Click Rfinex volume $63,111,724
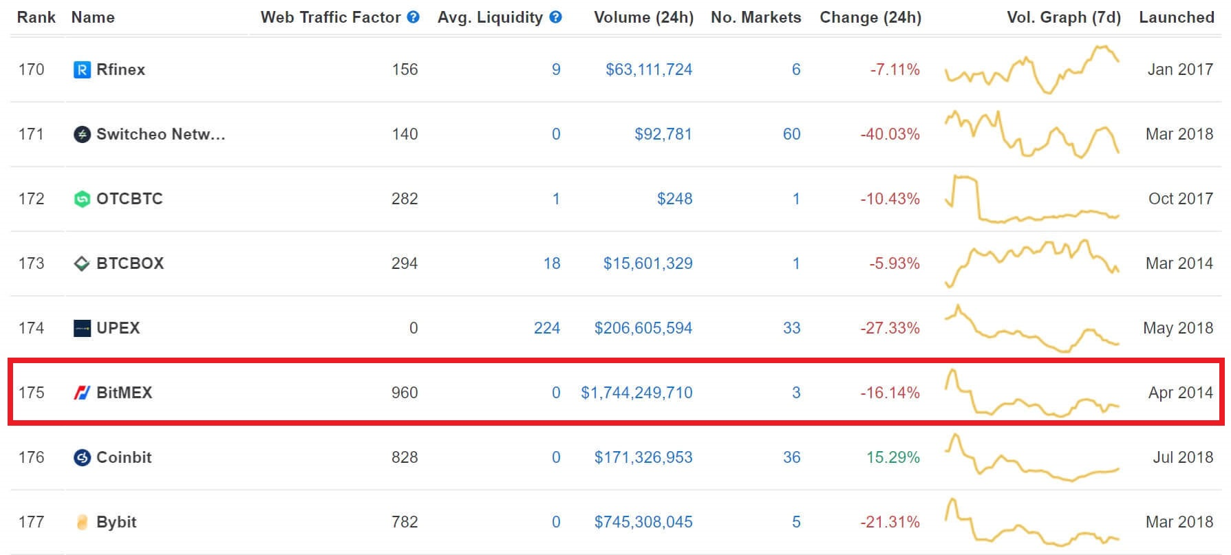The width and height of the screenshot is (1231, 555). (x=649, y=69)
